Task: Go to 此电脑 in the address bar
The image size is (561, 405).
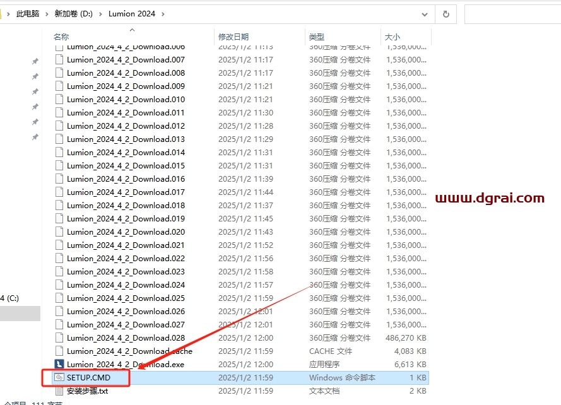Action: pos(28,14)
